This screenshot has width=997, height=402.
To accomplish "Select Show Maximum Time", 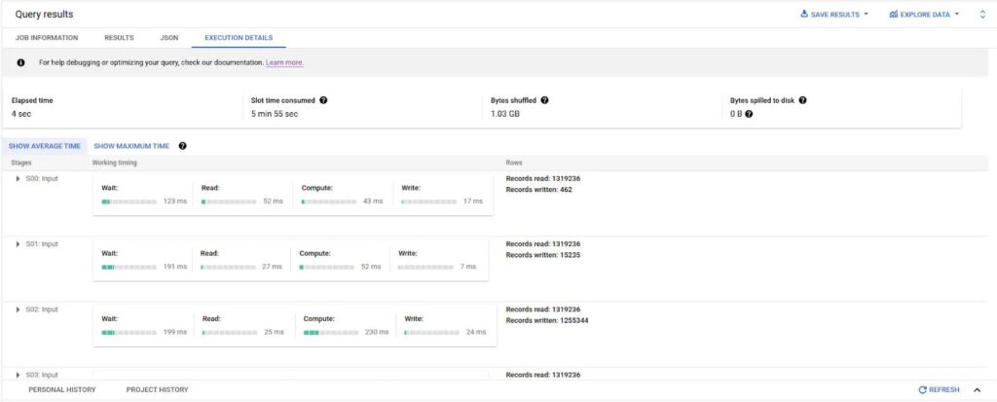I will point(131,146).
